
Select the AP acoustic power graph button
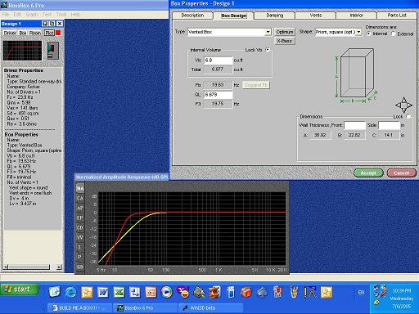click(x=80, y=208)
